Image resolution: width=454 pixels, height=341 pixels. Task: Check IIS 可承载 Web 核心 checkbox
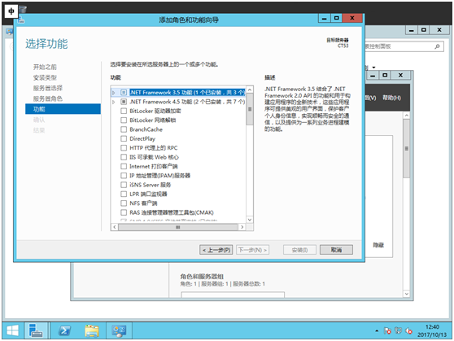[x=124, y=157]
